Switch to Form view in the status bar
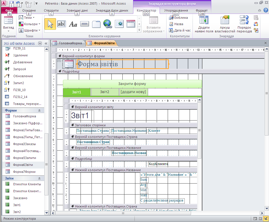This screenshot has height=222, width=269. coord(255,219)
